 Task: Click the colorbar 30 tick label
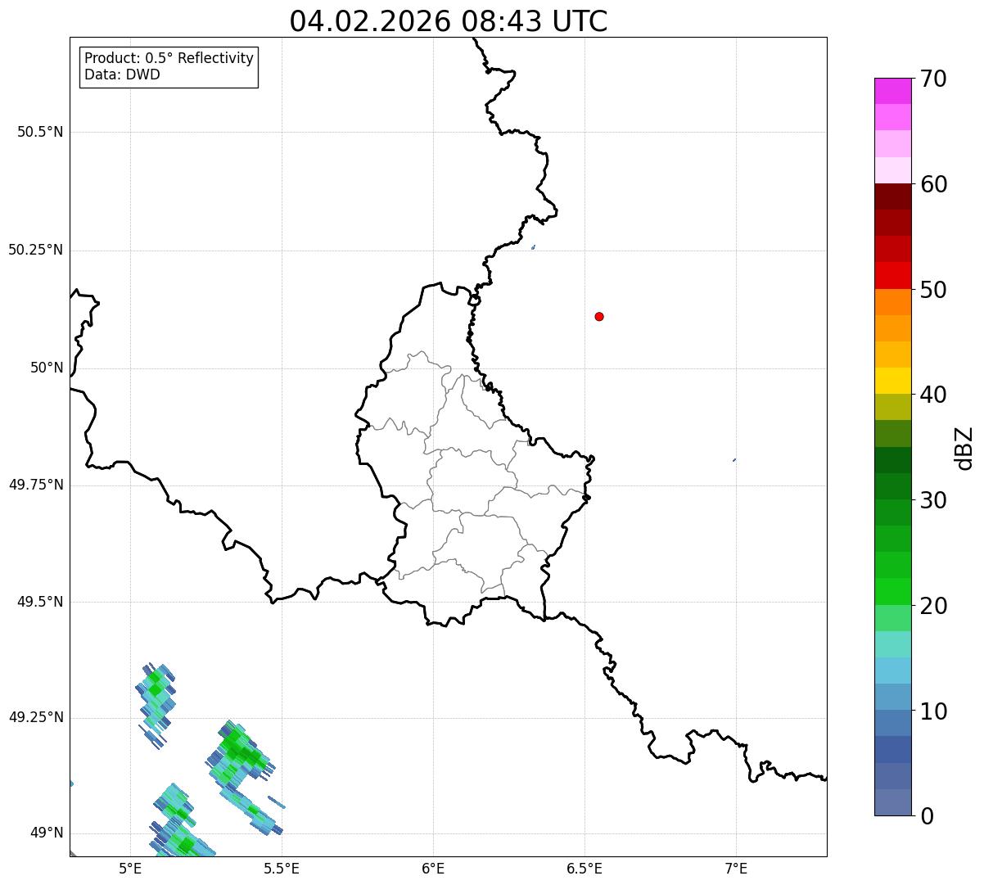(933, 500)
